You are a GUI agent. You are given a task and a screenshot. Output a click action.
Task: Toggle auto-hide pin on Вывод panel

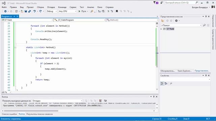click(x=154, y=96)
